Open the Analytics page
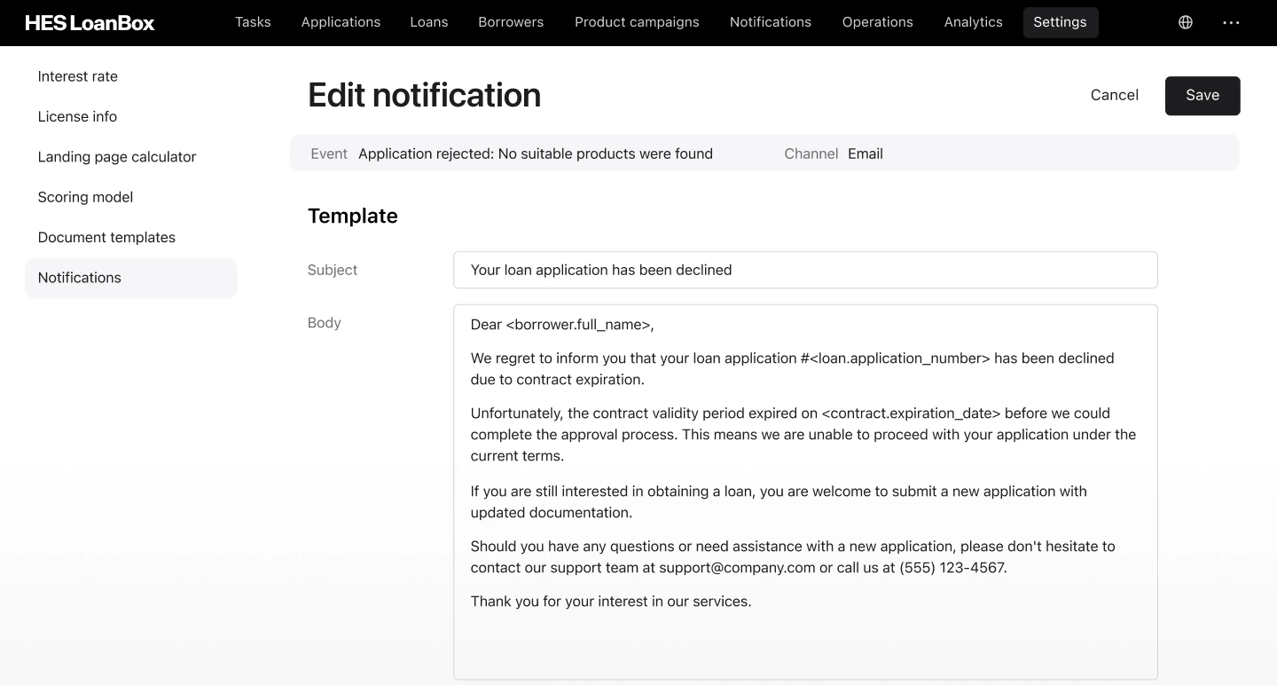The height and width of the screenshot is (685, 1277). tap(973, 22)
